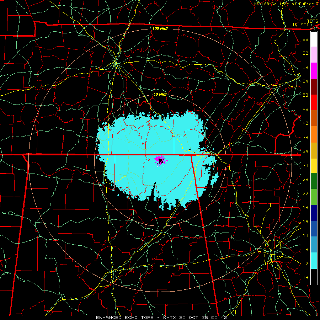Select the light pink legend swatch
This screenshot has height=320, width=320.
pos(314,55)
